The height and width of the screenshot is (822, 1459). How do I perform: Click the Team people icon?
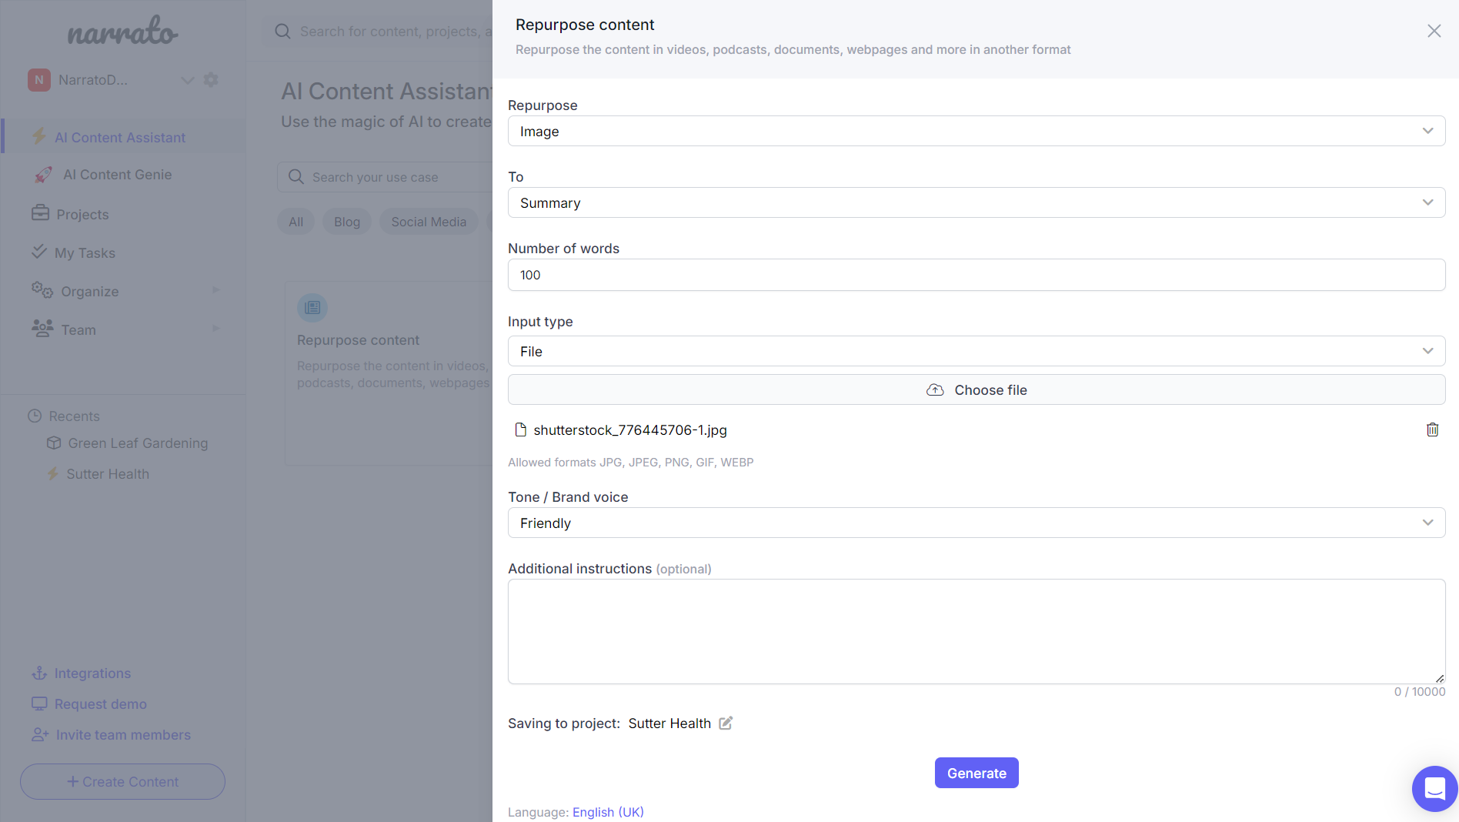pyautogui.click(x=42, y=329)
